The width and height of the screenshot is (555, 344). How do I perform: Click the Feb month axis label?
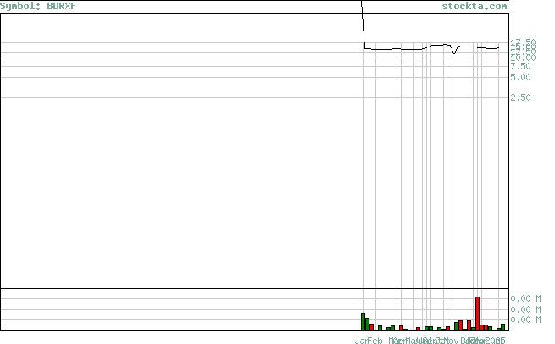pyautogui.click(x=375, y=341)
